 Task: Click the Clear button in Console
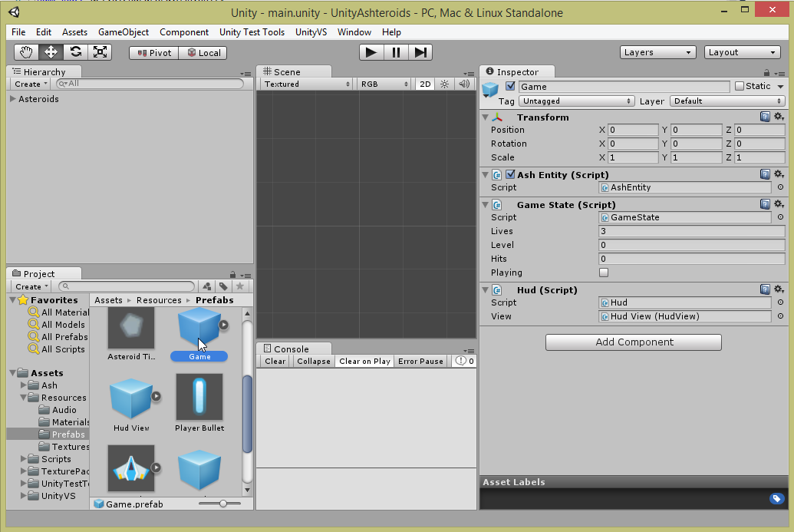point(275,362)
